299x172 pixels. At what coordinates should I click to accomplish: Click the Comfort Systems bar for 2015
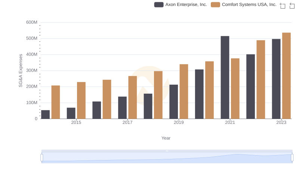click(81, 100)
